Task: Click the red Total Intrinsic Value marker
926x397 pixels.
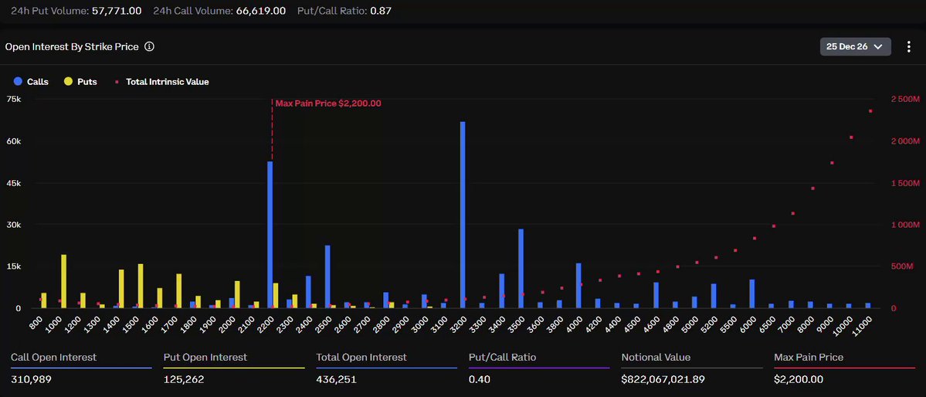Action: 116,82
